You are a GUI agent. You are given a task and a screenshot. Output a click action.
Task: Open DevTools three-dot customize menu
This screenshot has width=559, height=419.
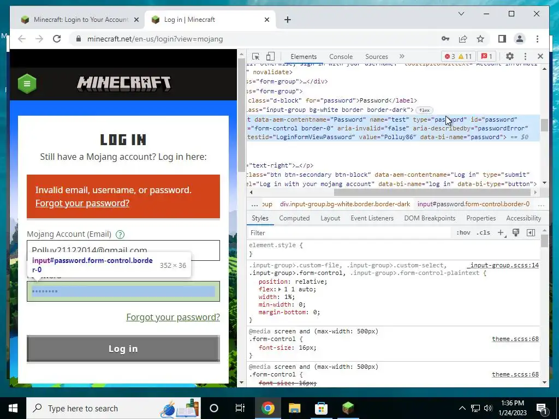[x=525, y=56]
